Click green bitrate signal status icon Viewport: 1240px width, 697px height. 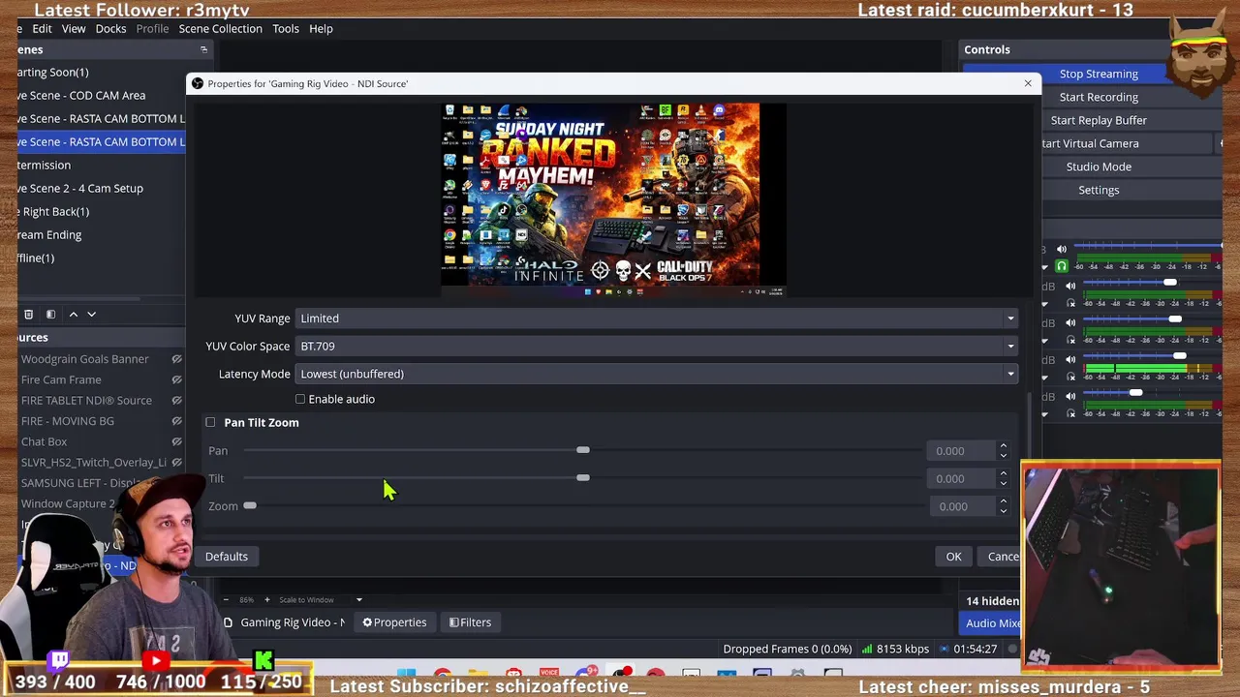[x=867, y=649]
